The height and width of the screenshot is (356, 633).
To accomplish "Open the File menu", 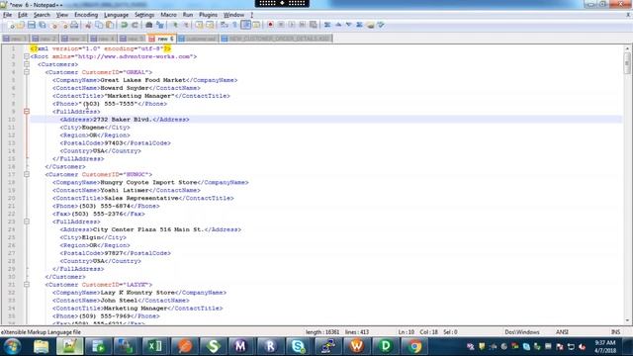I will (7, 15).
